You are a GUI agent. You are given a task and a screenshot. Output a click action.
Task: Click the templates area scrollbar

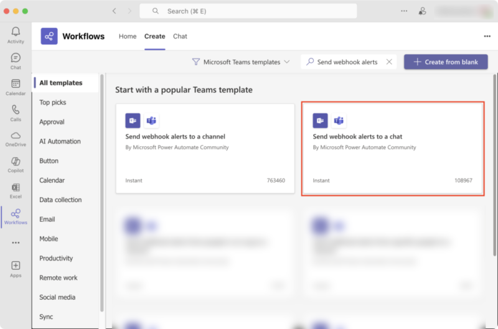495,165
